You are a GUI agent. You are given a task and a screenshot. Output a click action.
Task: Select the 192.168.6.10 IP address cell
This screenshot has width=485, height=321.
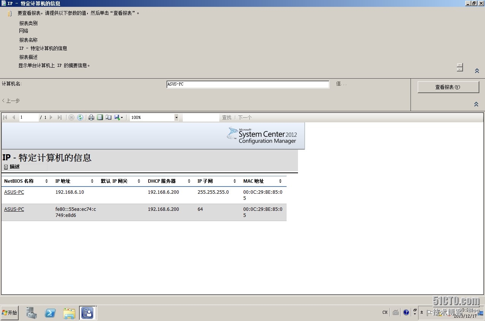click(x=70, y=192)
